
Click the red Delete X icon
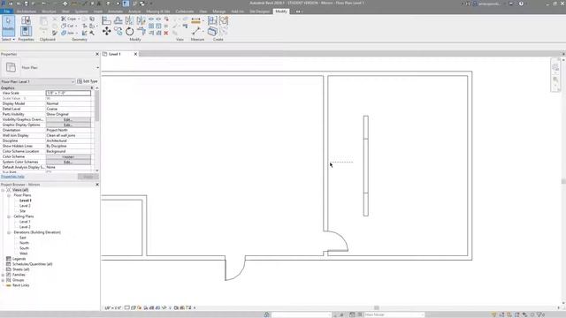pos(166,33)
